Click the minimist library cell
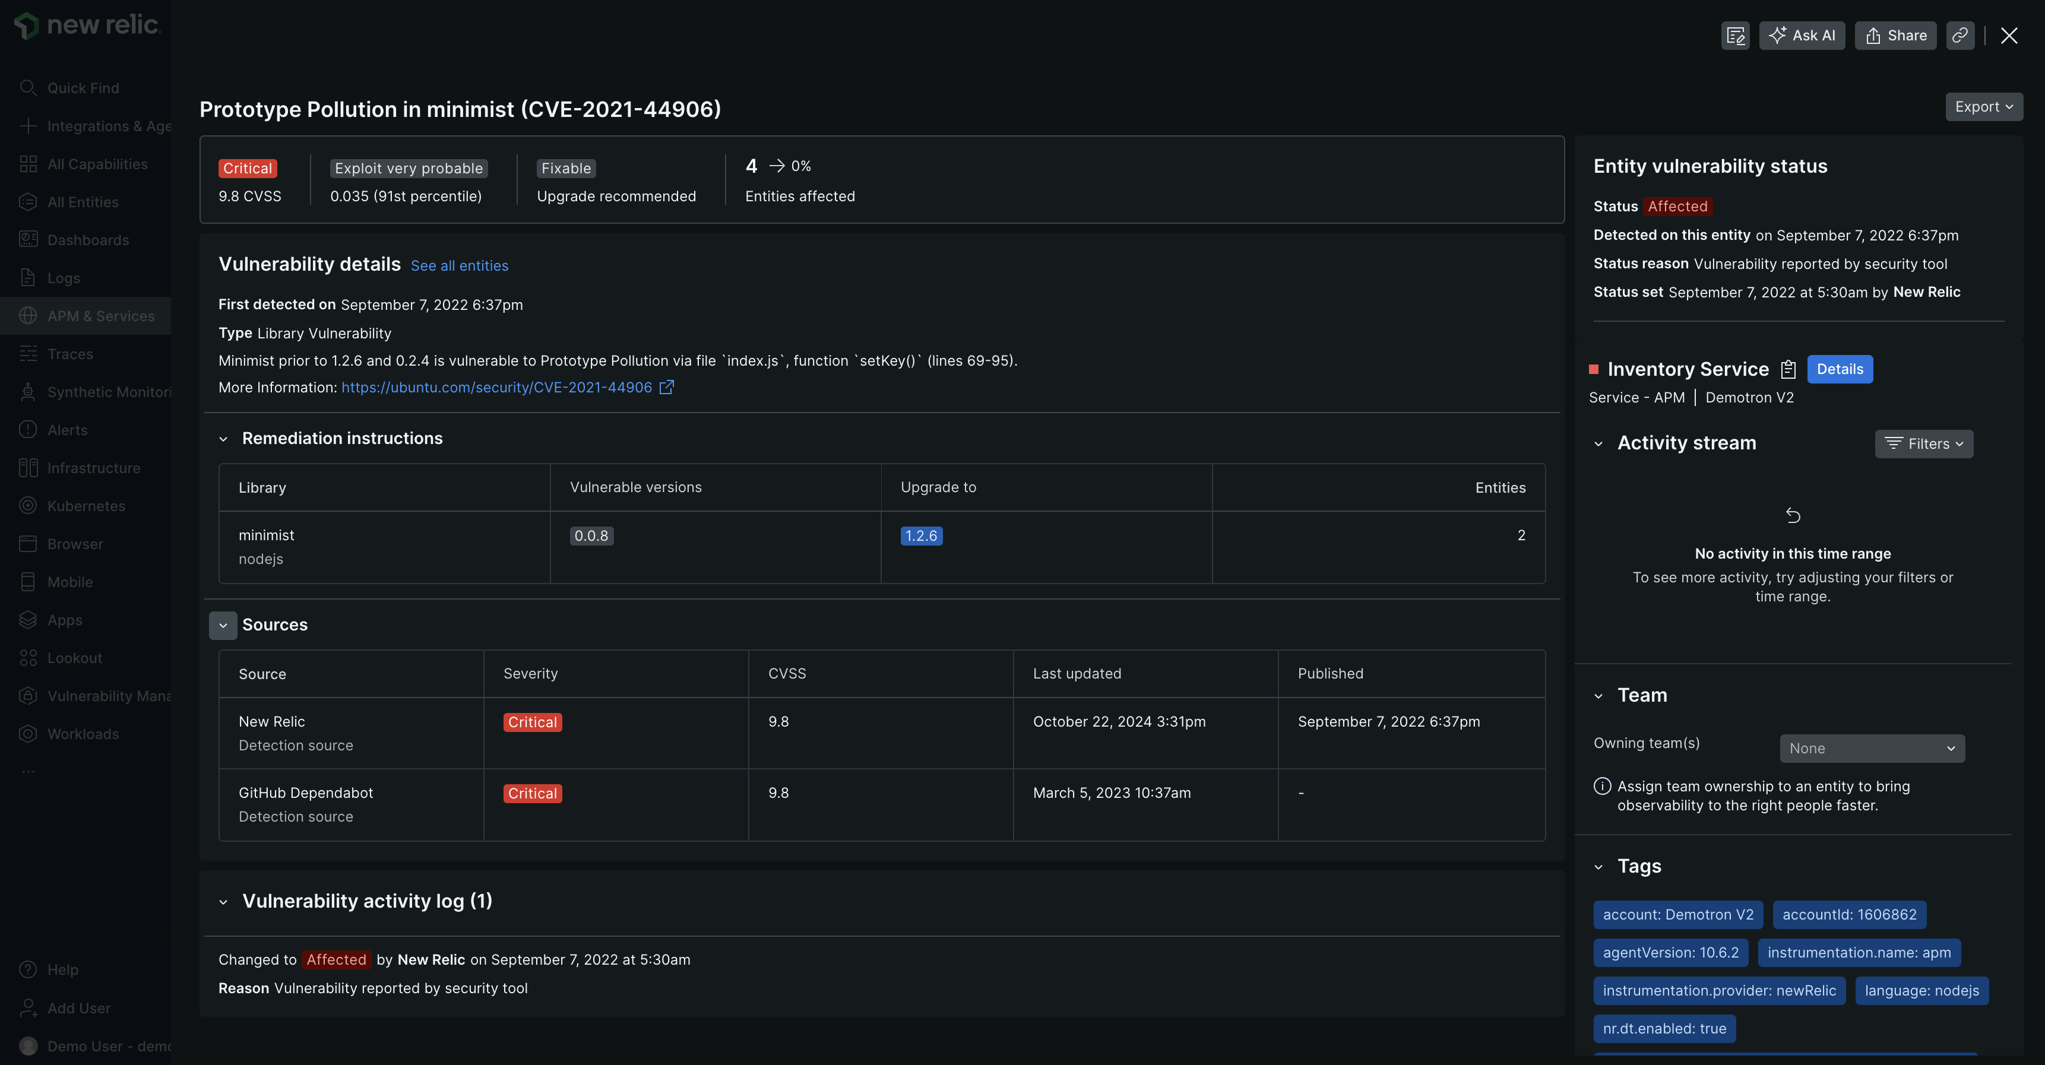2045x1065 pixels. click(x=384, y=547)
